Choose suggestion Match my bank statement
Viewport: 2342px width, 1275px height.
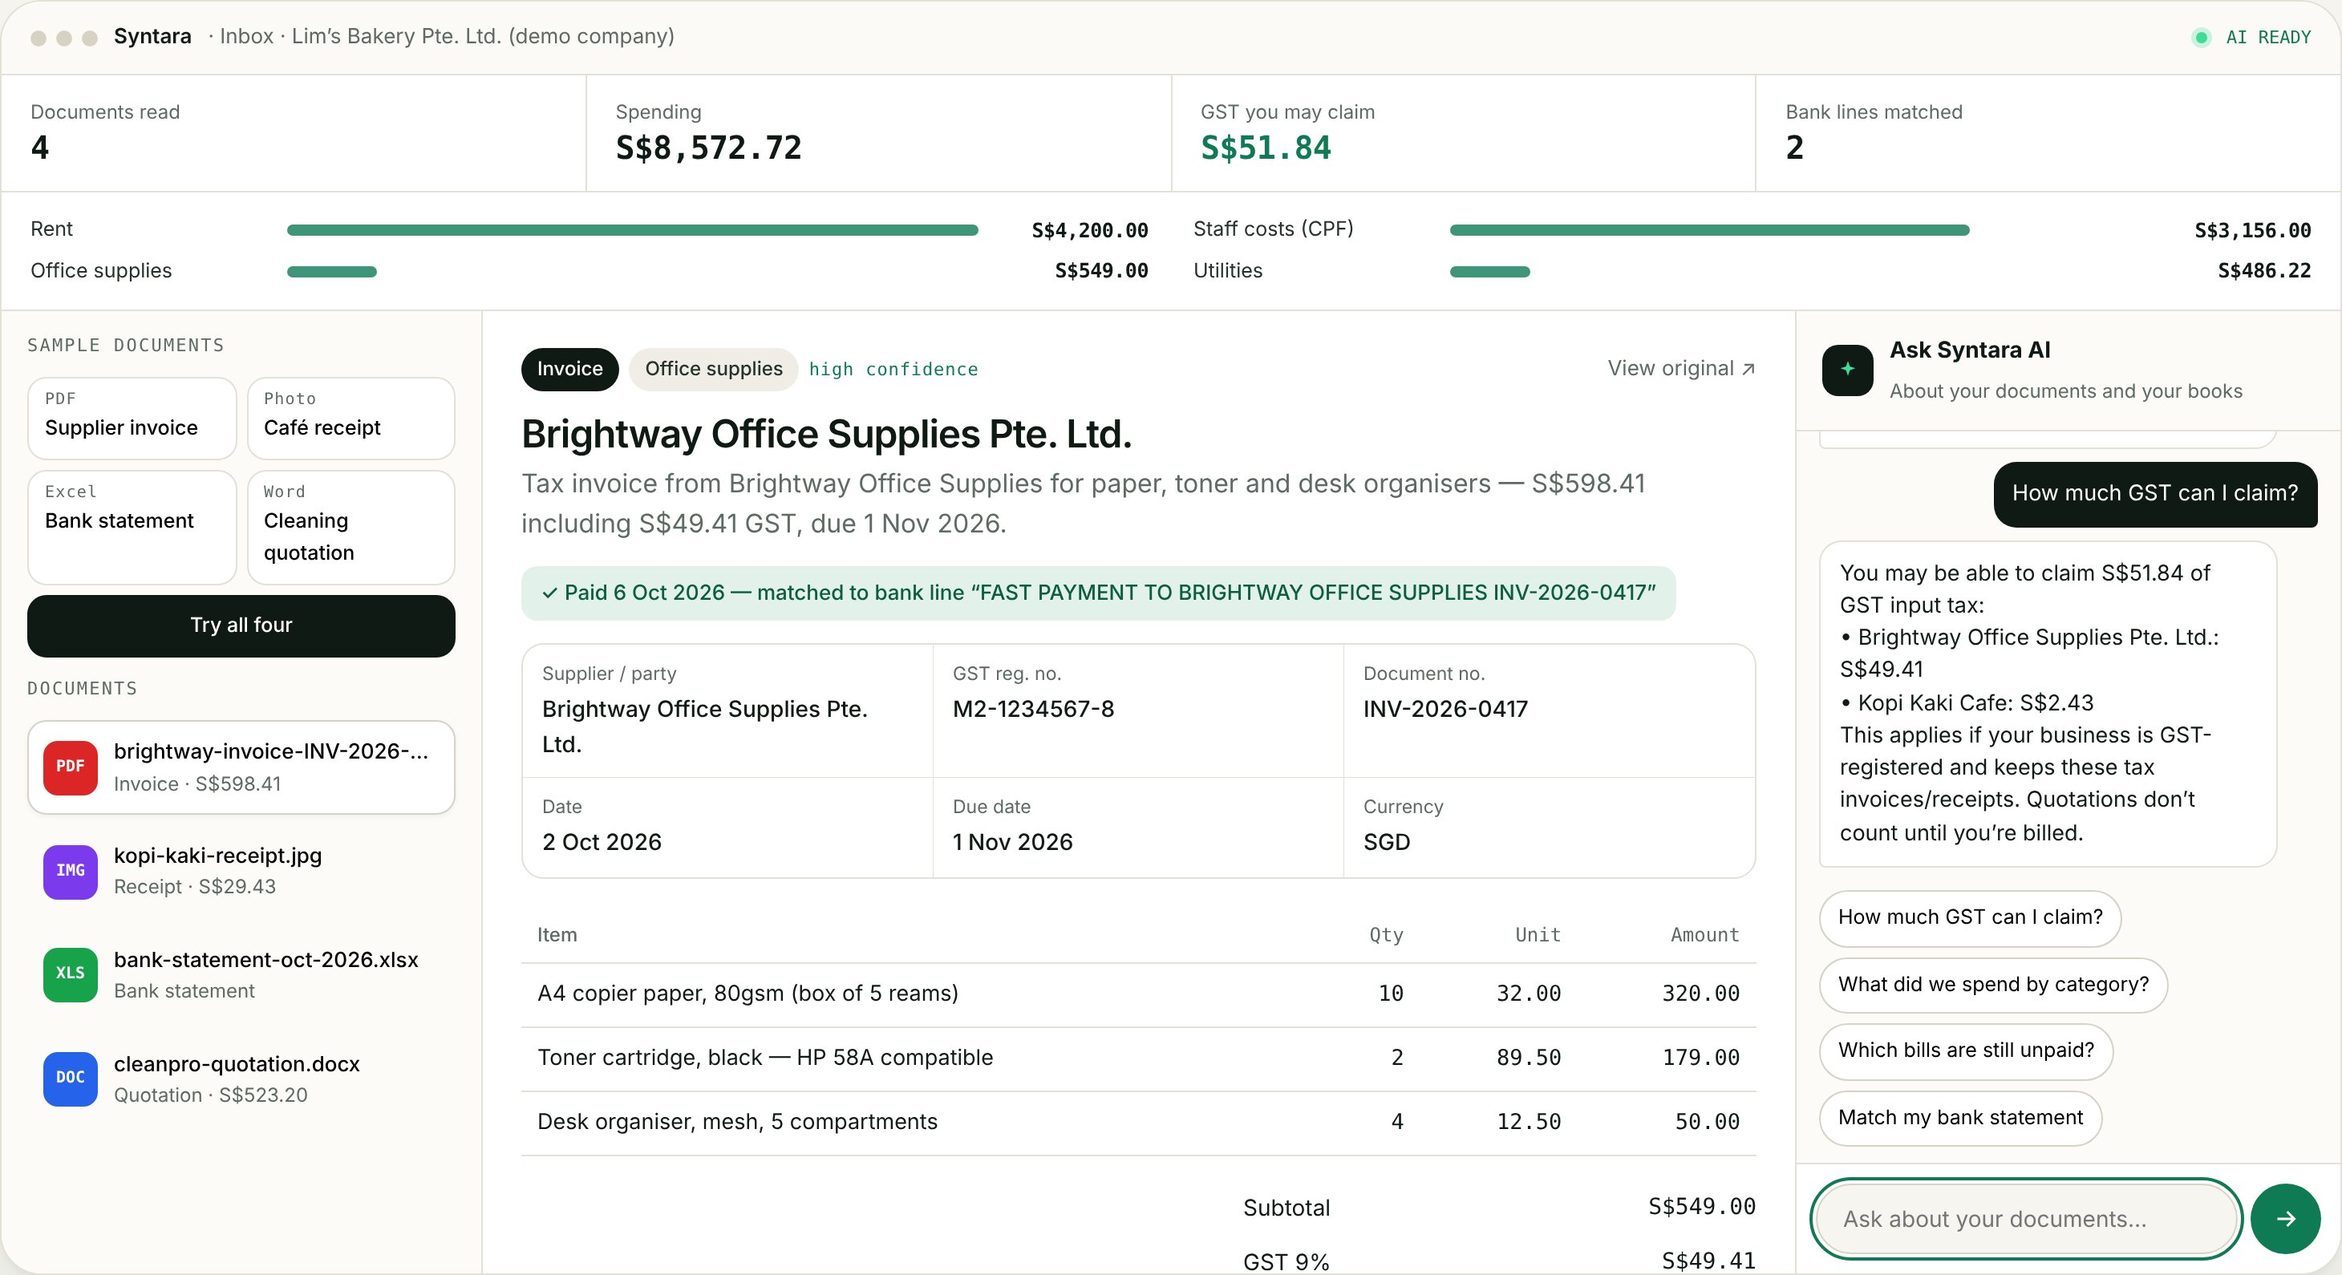pos(1960,1118)
